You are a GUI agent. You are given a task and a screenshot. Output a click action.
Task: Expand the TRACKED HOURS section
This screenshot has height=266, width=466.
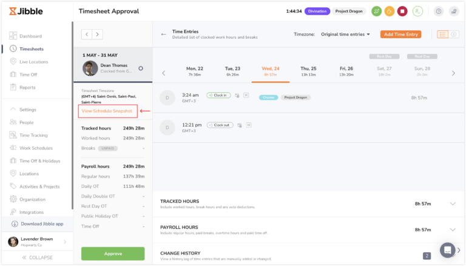(x=453, y=204)
